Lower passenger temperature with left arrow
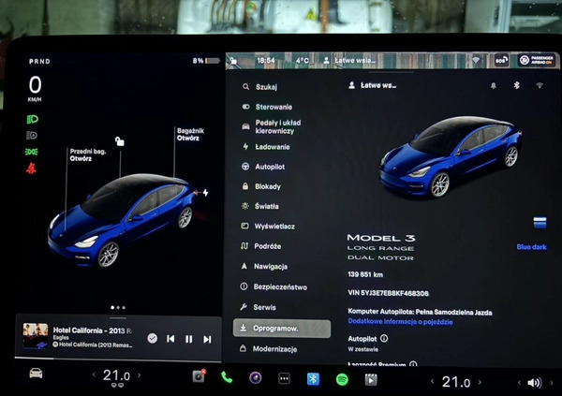The image size is (562, 396). pyautogui.click(x=433, y=381)
